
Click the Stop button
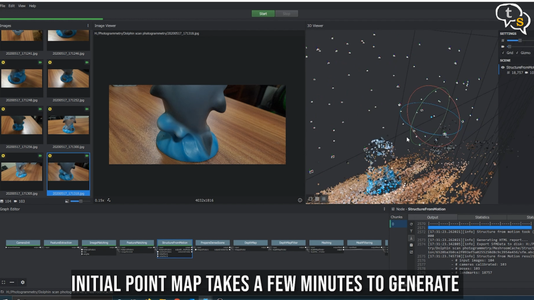pyautogui.click(x=286, y=14)
